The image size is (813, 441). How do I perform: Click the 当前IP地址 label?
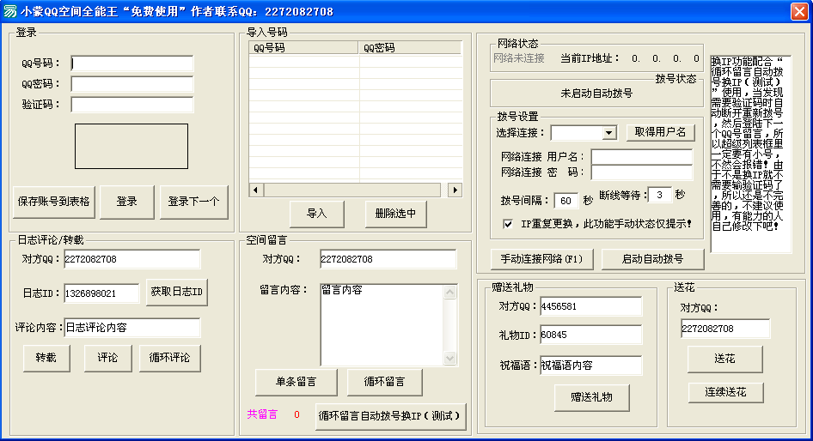tap(590, 58)
